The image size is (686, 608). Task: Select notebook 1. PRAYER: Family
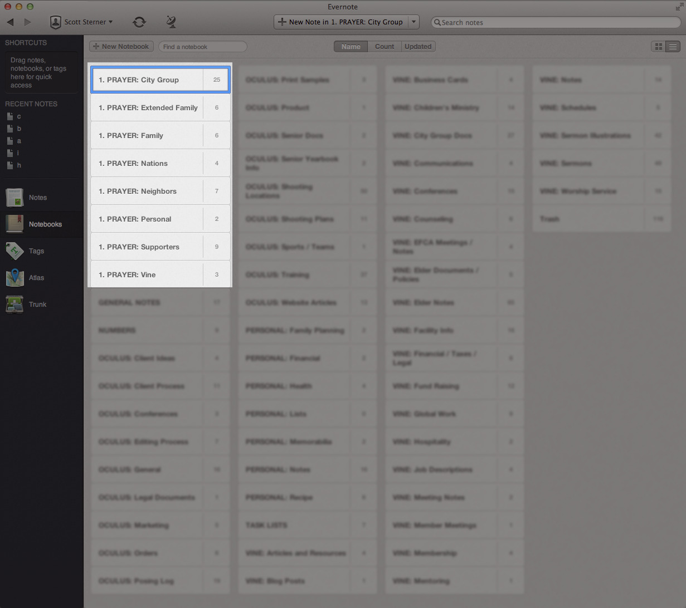pos(160,135)
